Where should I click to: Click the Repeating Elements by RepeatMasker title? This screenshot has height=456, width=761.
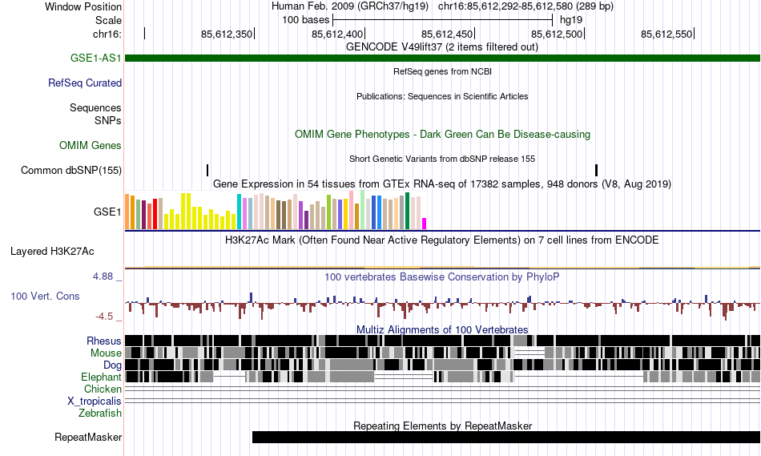tap(443, 426)
